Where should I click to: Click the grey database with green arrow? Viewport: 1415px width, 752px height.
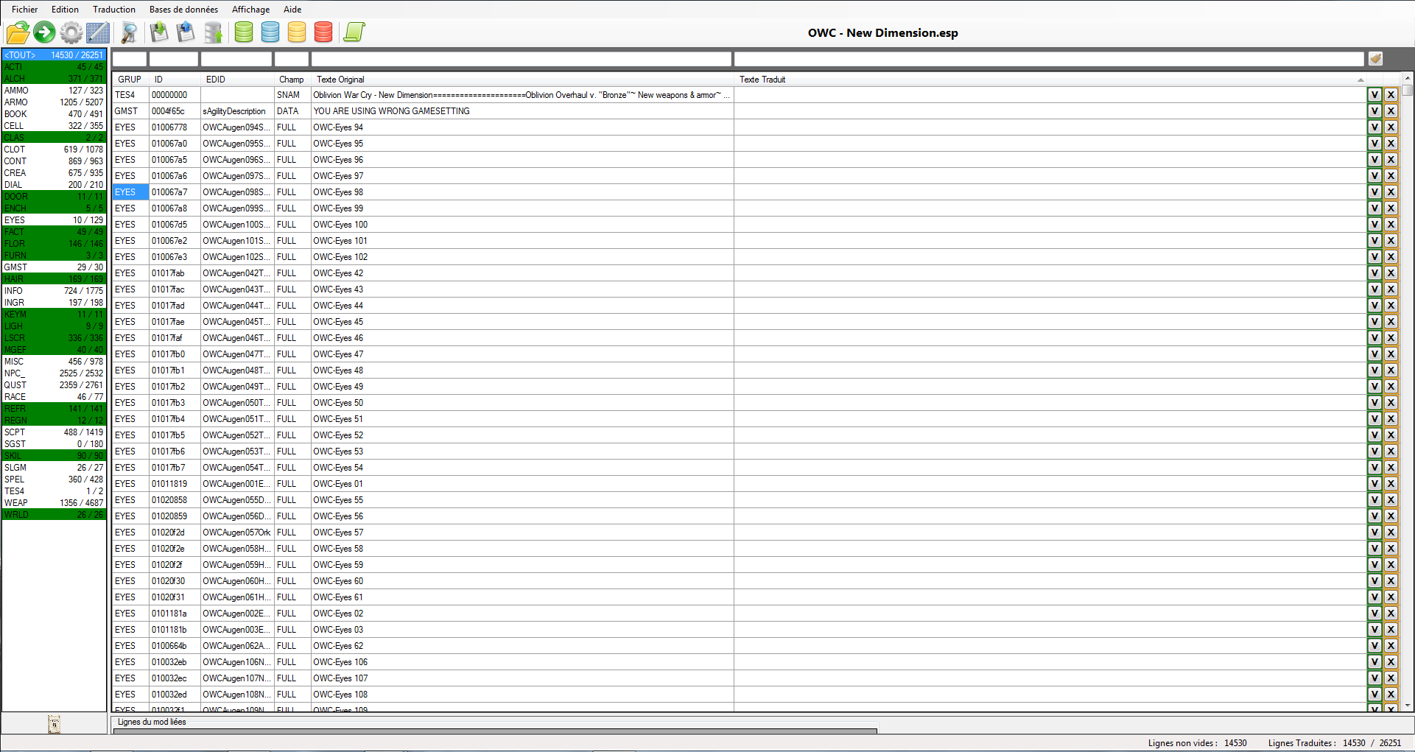(x=214, y=32)
